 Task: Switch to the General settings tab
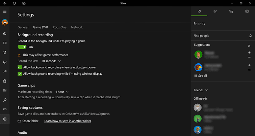(x=23, y=27)
